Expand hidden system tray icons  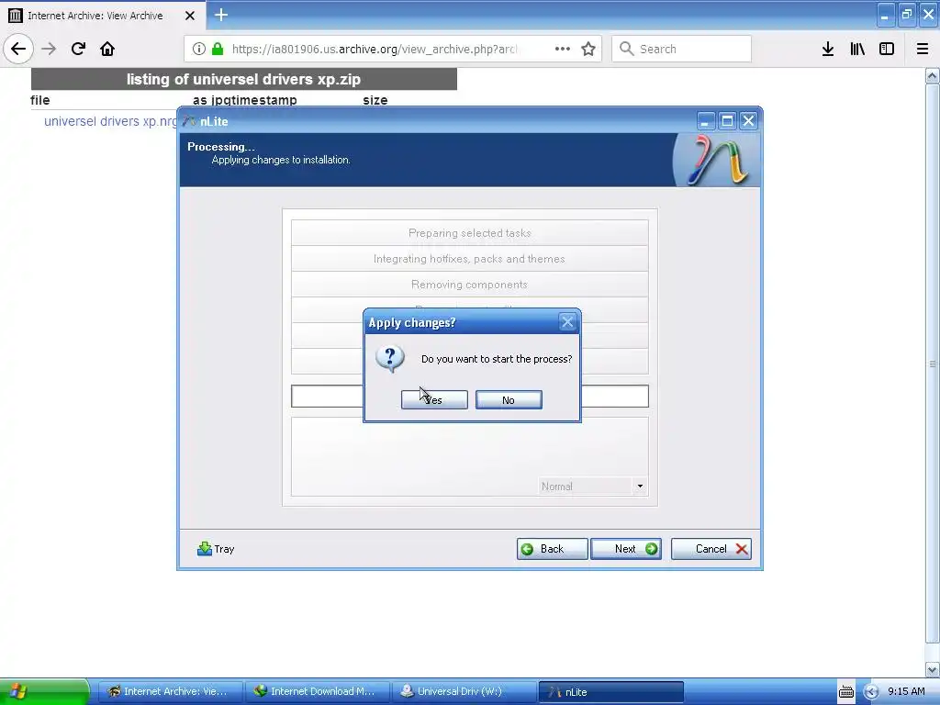pyautogui.click(x=871, y=692)
